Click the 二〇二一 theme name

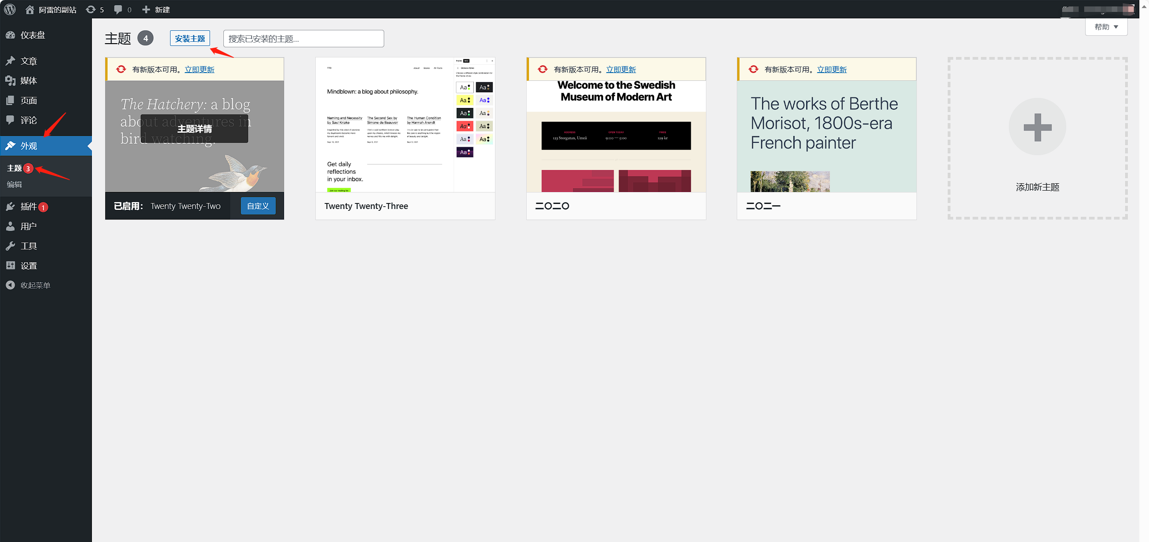click(x=763, y=206)
